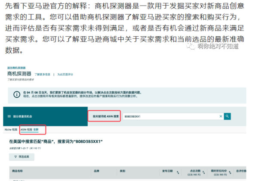Click the 品牌 column header
258x181 pixels.
pos(96,171)
